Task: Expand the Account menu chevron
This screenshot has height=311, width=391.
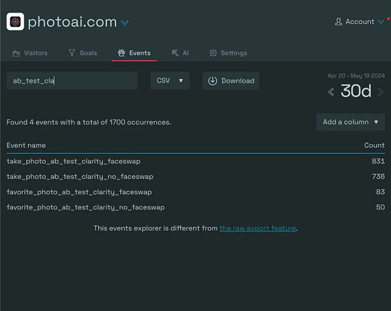Action: pos(381,22)
